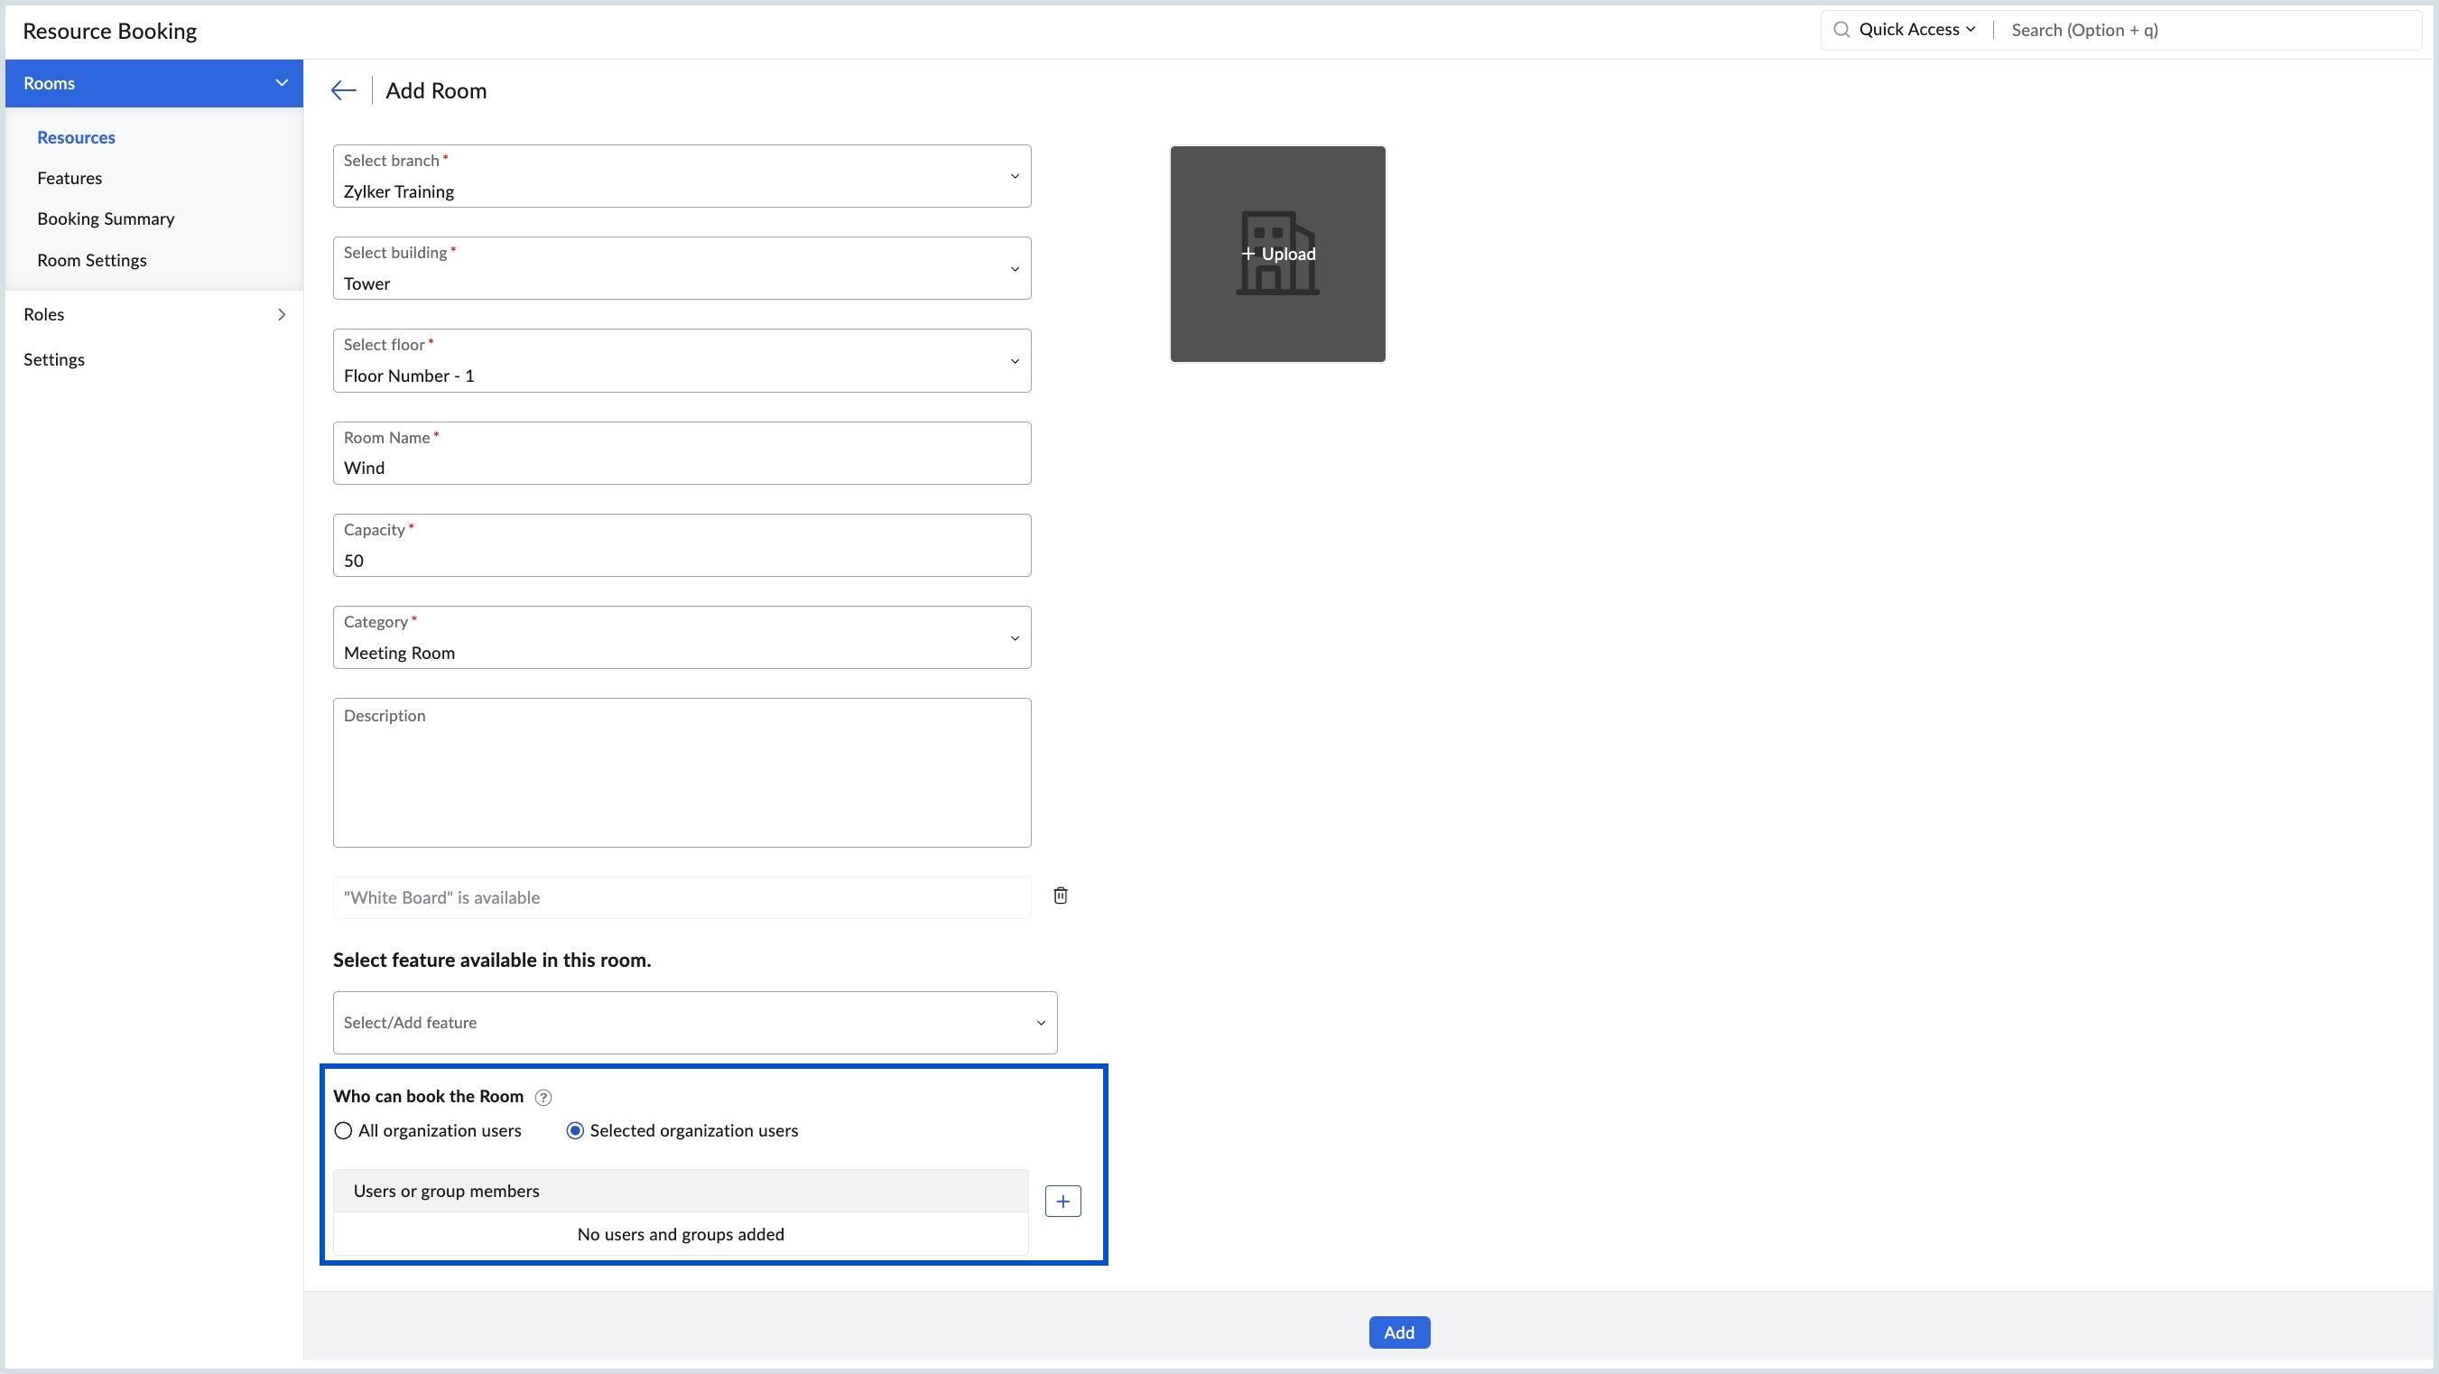Screen dimensions: 2439x1374
Task: Click the help icon beside Who can book the Room
Action: [543, 1098]
